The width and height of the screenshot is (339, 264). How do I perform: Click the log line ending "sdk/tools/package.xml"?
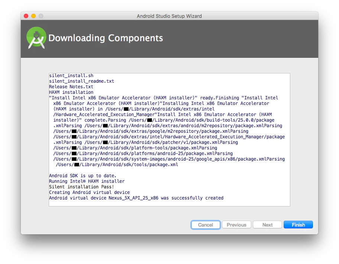(117, 165)
